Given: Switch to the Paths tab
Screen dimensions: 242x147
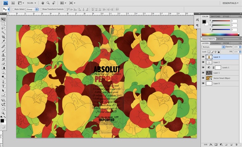Looking at the screenshot, I should pyautogui.click(x=226, y=43).
